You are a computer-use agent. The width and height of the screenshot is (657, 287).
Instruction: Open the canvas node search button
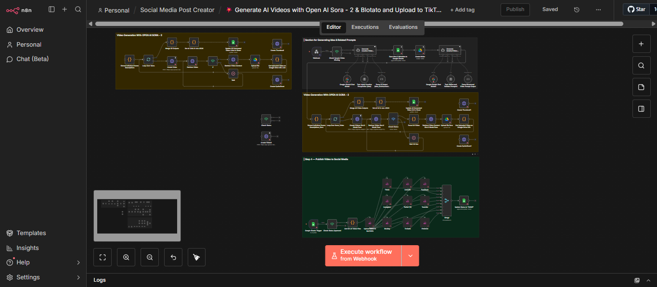point(641,65)
